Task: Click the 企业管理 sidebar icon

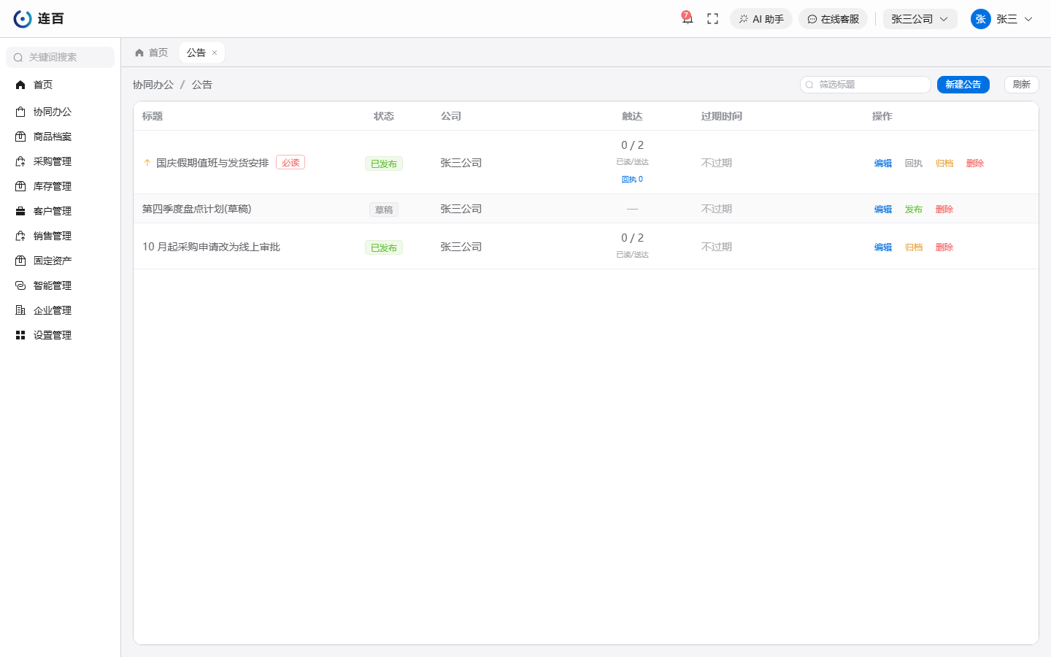Action: [x=20, y=310]
